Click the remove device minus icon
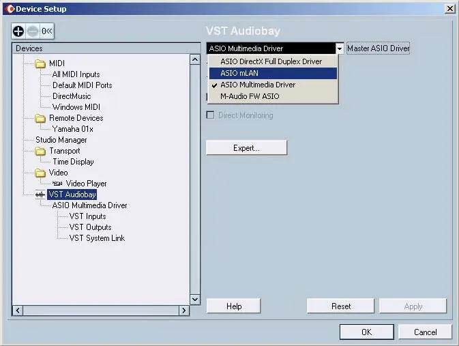This screenshot has height=346, width=459. [x=33, y=31]
